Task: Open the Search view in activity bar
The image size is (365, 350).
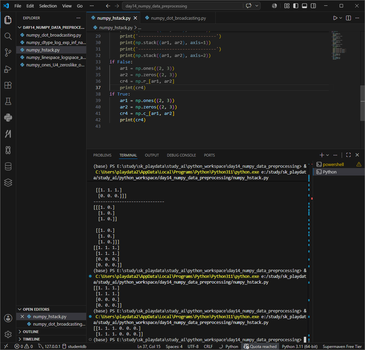Action: [8, 36]
